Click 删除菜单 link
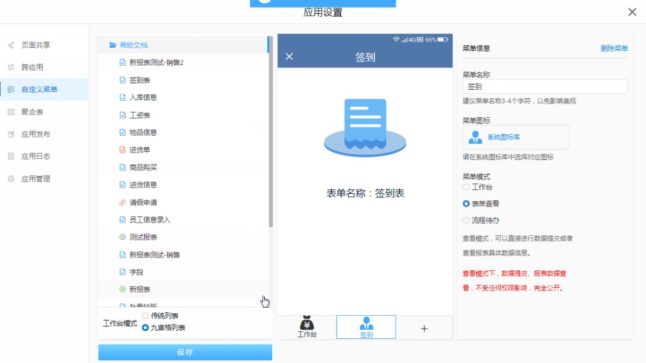Viewport: 646px width, 363px height. click(614, 48)
